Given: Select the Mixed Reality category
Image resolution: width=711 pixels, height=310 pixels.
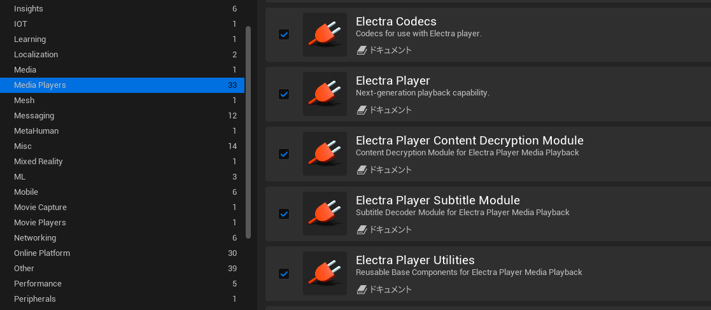Looking at the screenshot, I should coord(122,161).
